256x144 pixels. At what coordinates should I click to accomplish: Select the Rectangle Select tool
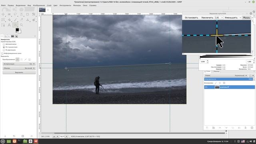pos(9,14)
